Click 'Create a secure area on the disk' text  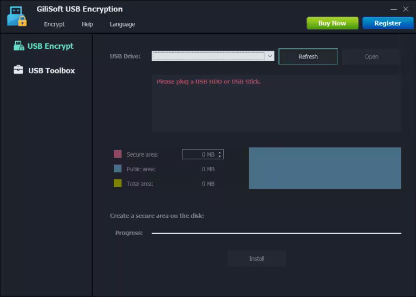(x=157, y=216)
